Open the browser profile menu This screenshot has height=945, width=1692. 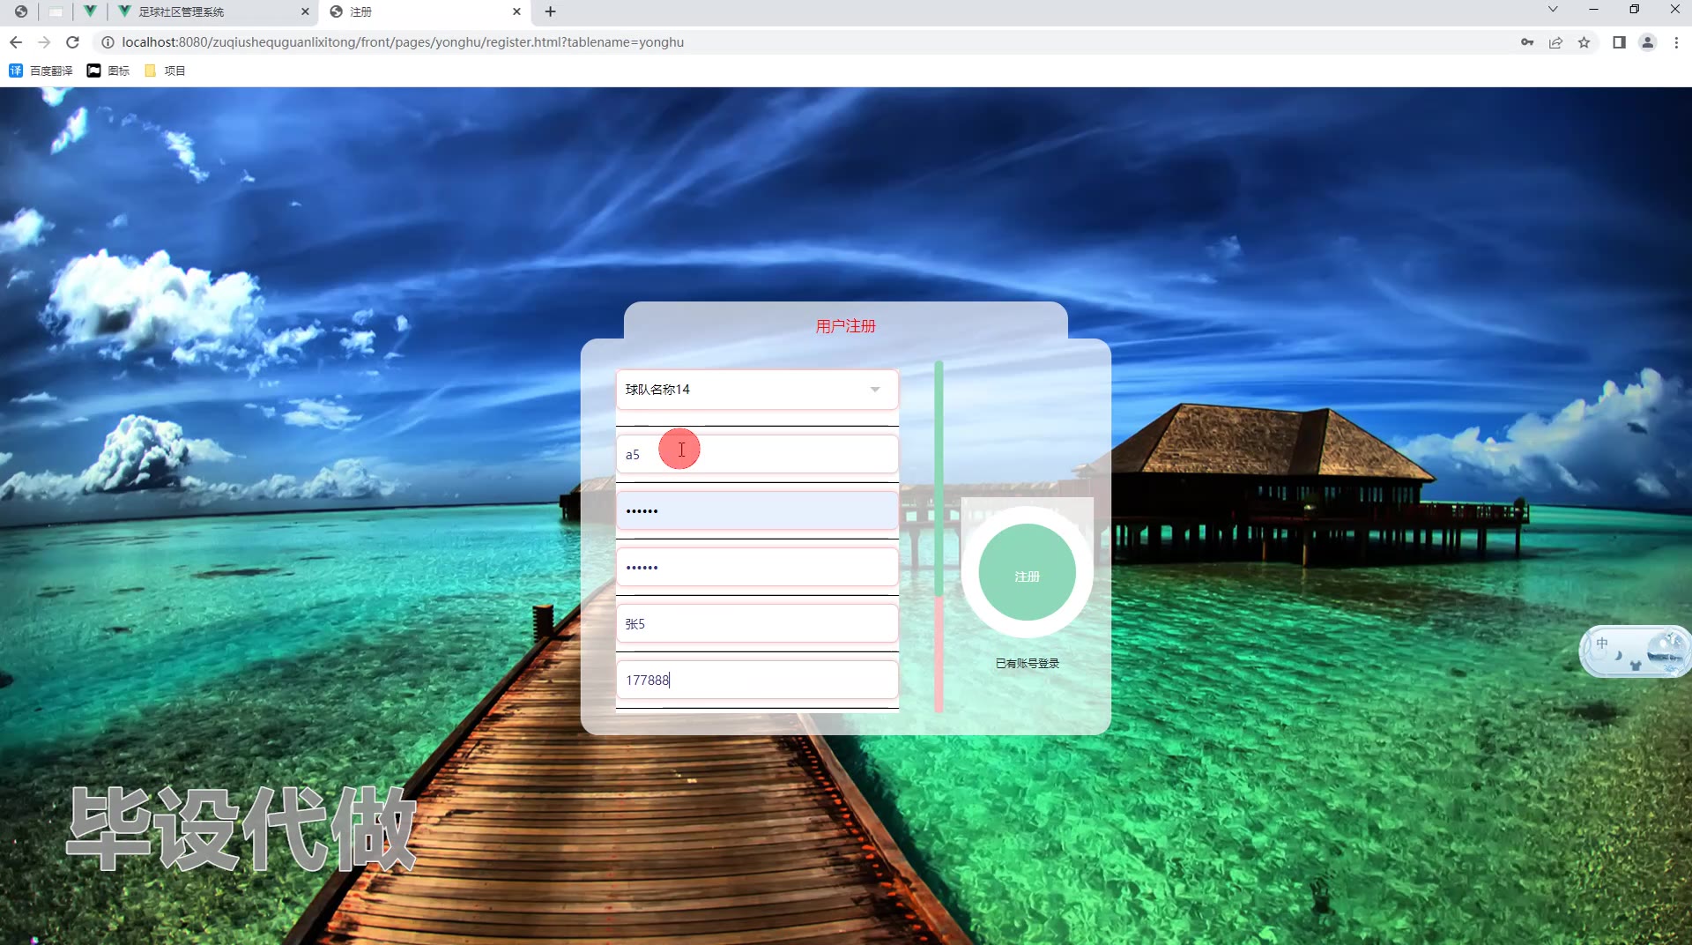click(1647, 42)
